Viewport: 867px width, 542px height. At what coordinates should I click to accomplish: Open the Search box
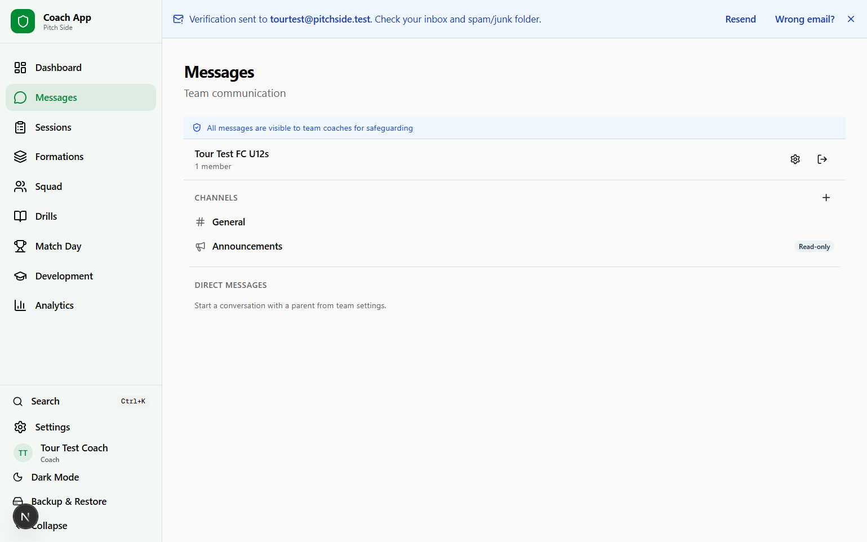pos(45,401)
